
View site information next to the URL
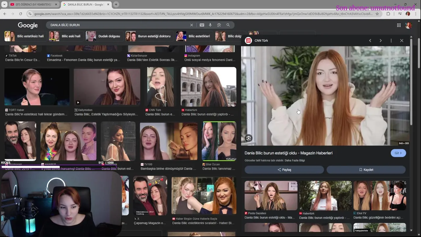(30, 14)
